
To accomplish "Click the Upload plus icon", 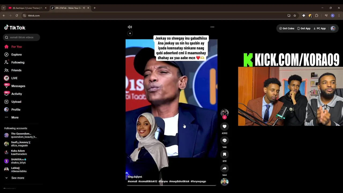I will click(6, 102).
